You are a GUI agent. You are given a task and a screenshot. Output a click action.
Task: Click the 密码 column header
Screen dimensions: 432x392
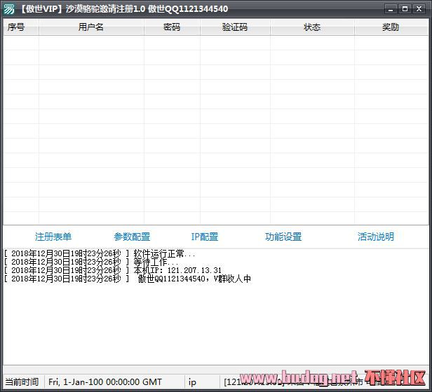[172, 27]
